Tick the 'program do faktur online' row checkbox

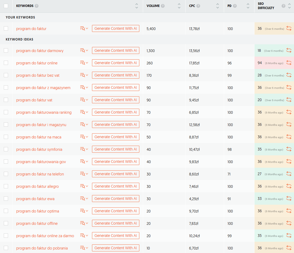(6, 63)
